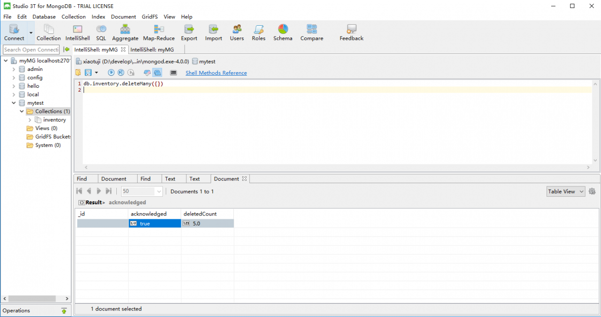Image resolution: width=601 pixels, height=317 pixels.
Task: Launch the Compare tool
Action: click(312, 32)
